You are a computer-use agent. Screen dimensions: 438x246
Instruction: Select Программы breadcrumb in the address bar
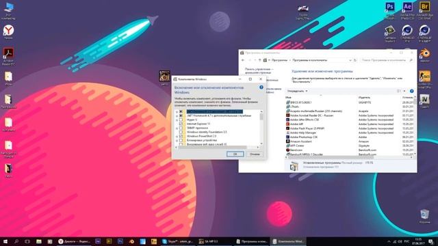[x=279, y=60]
